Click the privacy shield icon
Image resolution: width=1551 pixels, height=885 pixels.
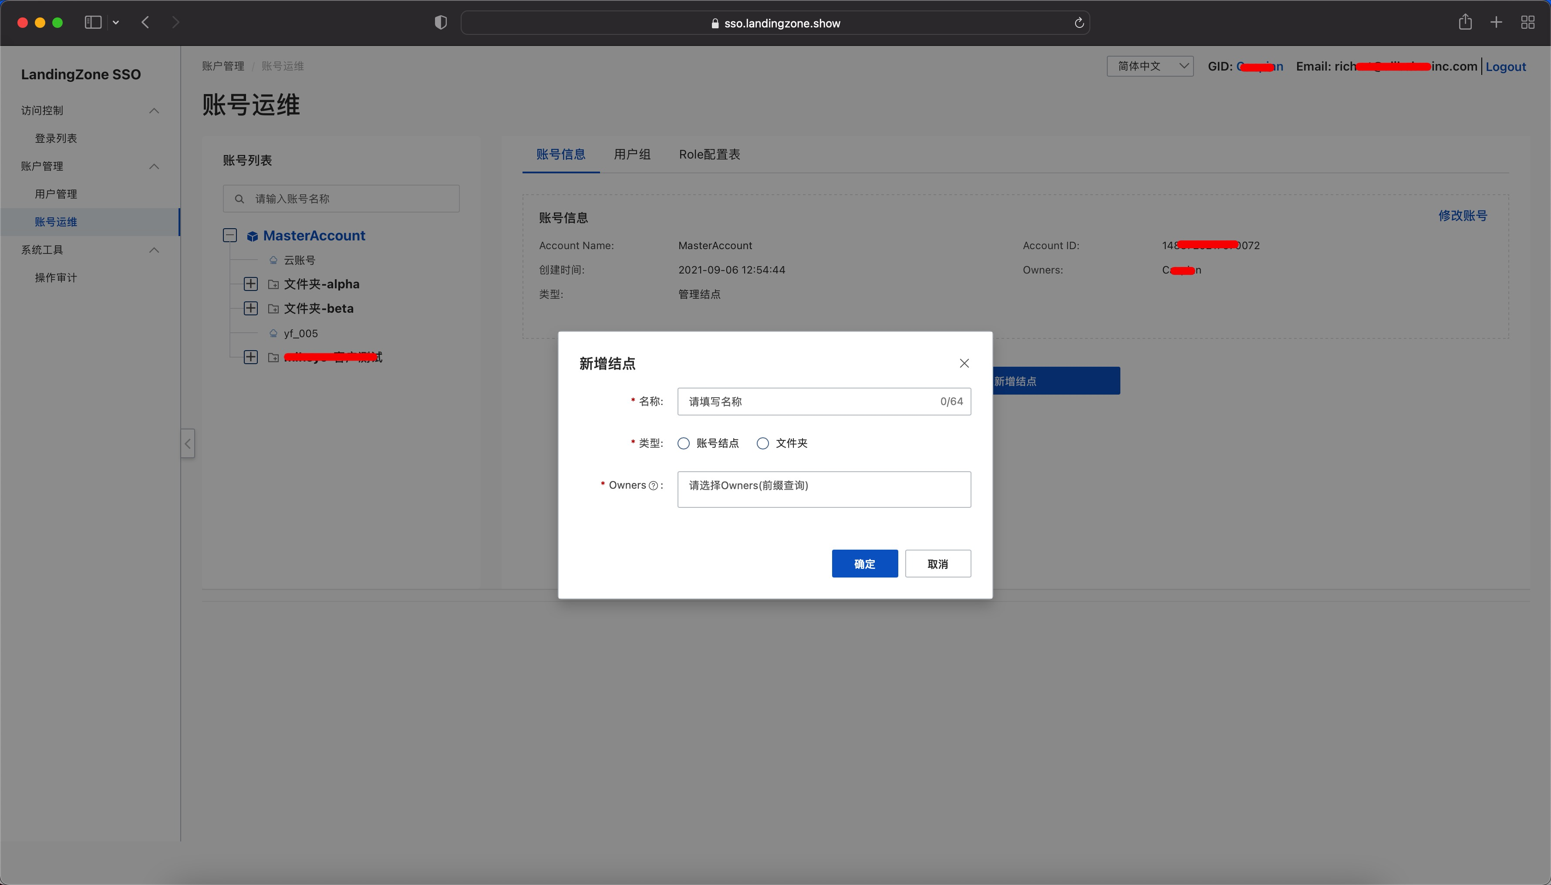441,23
